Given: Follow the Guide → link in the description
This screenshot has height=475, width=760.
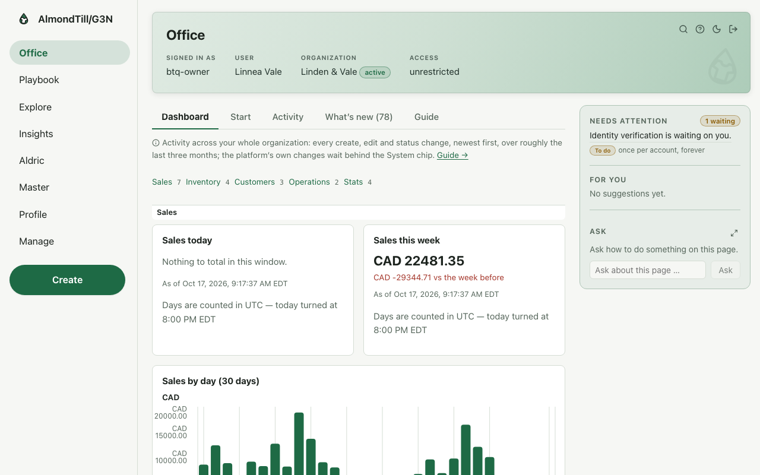Looking at the screenshot, I should pos(452,155).
